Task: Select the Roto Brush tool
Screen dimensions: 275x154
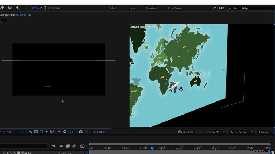Action: pyautogui.click(x=10, y=8)
